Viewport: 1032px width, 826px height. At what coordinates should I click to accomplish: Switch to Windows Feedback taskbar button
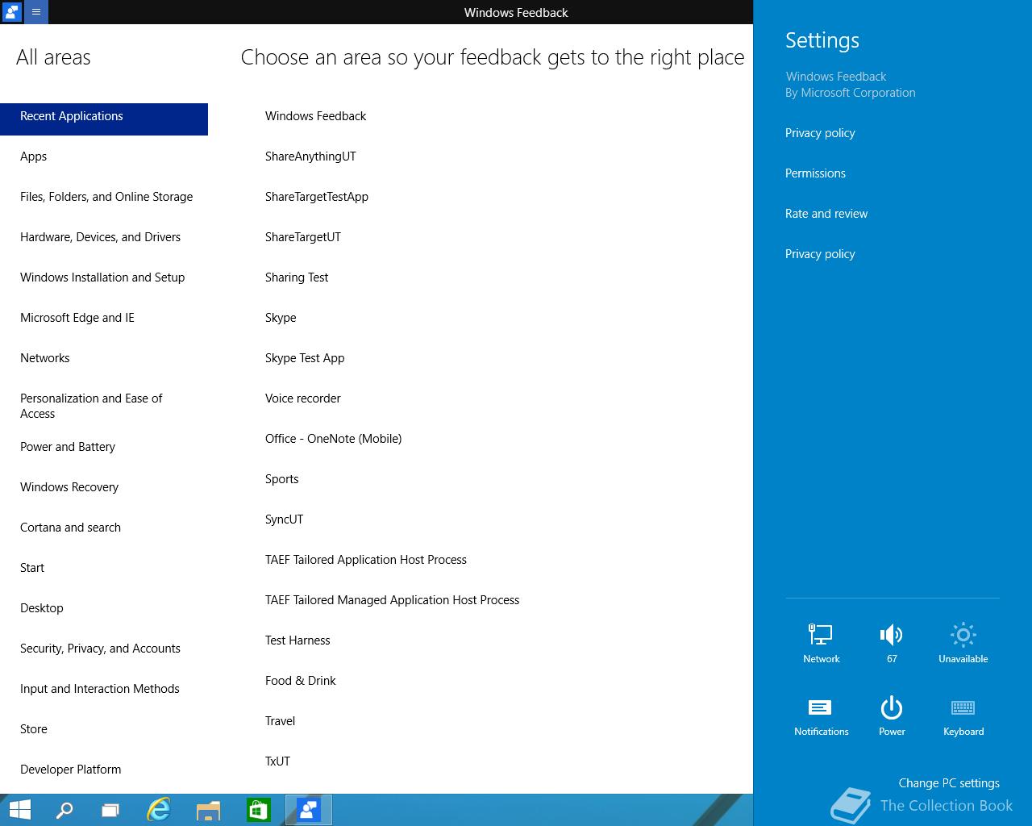pyautogui.click(x=309, y=810)
